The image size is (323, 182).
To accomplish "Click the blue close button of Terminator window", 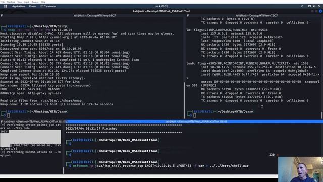I will pyautogui.click(x=320, y=11).
